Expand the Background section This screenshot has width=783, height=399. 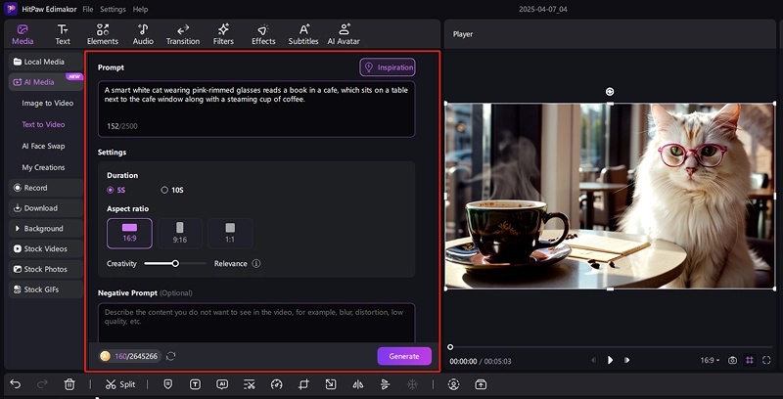tap(45, 229)
